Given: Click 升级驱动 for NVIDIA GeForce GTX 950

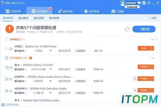Looking at the screenshot, I should pyautogui.click(x=144, y=67).
